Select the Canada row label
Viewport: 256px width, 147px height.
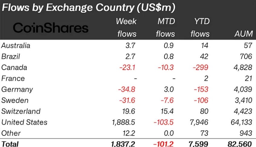14,67
